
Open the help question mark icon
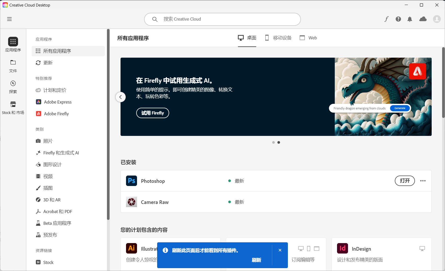point(398,19)
